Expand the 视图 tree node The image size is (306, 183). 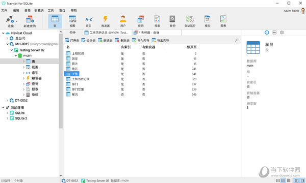coord(23,67)
